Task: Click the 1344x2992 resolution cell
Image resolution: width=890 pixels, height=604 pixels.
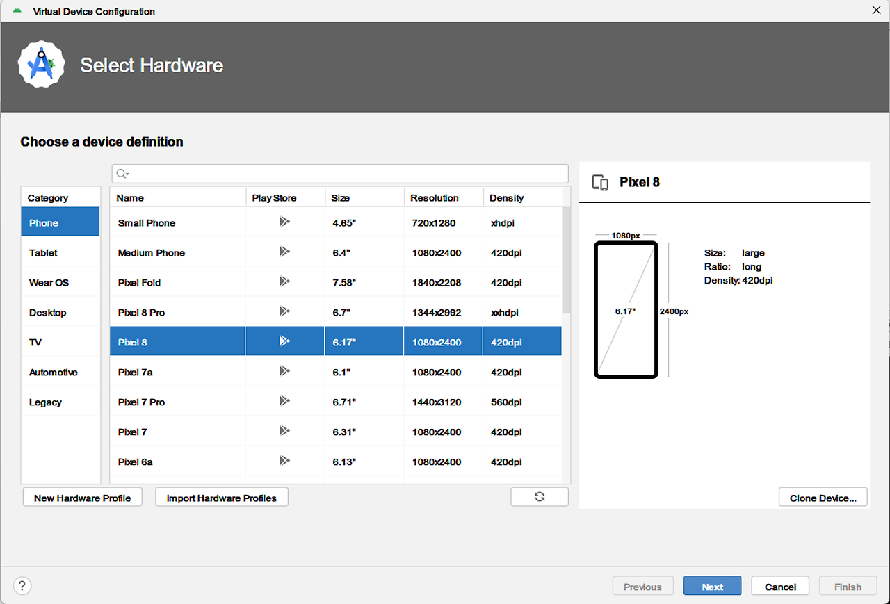Action: 444,312
